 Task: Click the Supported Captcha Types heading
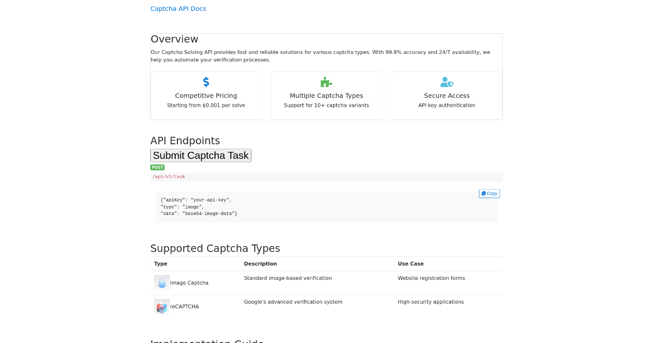tap(215, 248)
